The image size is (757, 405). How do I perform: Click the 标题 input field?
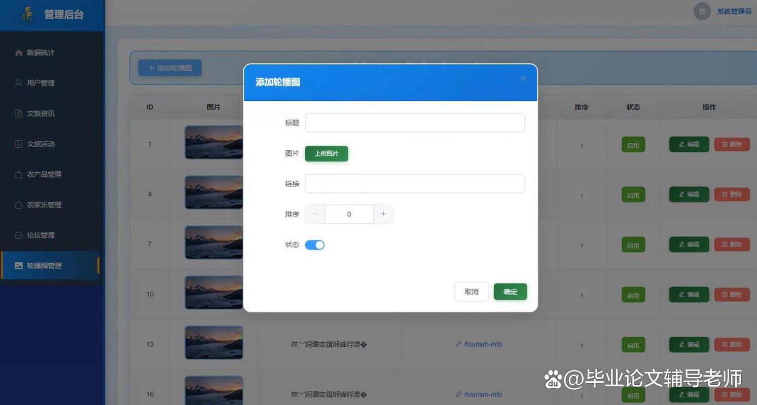(x=415, y=123)
